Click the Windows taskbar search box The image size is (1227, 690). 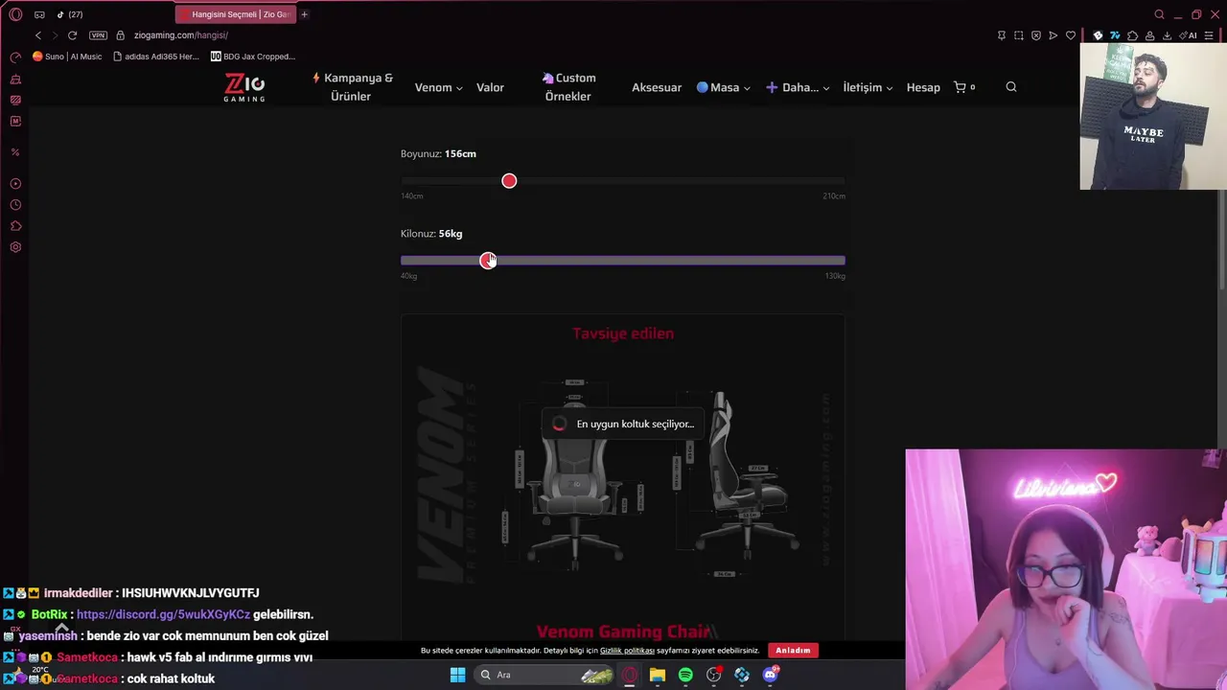pyautogui.click(x=544, y=675)
